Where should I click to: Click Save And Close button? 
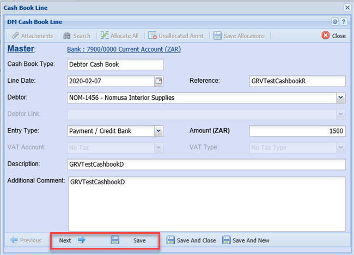tap(191, 240)
